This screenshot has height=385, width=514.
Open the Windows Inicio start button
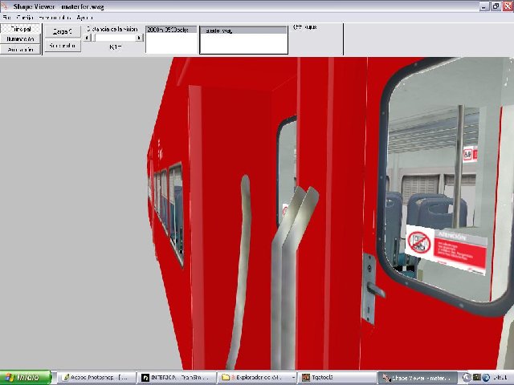[x=26, y=377]
